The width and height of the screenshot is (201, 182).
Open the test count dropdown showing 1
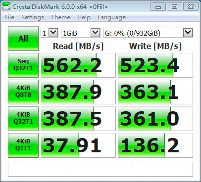pos(50,33)
